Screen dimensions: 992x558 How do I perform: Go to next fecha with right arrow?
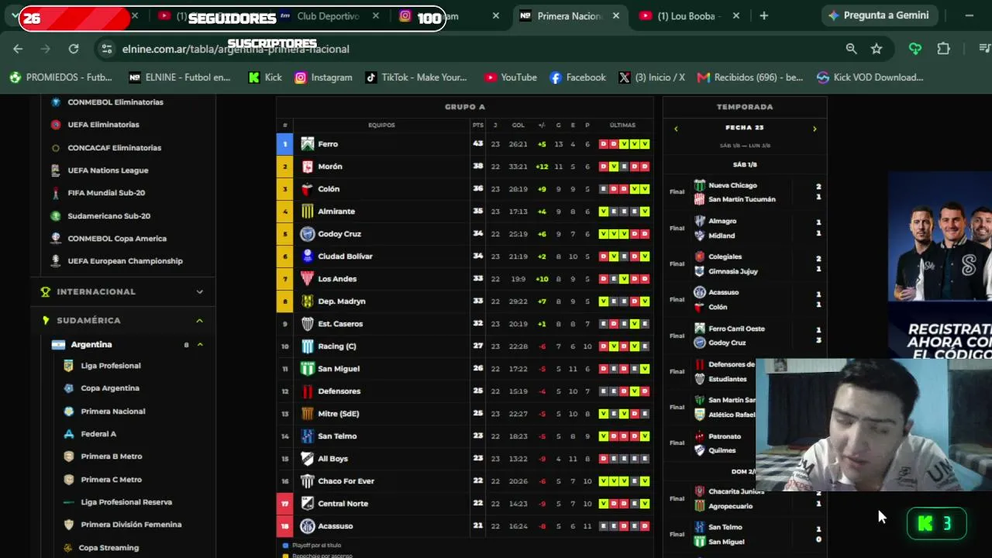pos(815,129)
